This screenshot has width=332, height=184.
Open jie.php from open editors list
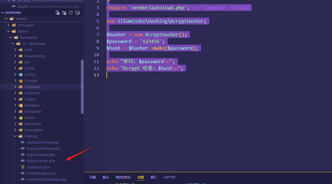coord(23,6)
